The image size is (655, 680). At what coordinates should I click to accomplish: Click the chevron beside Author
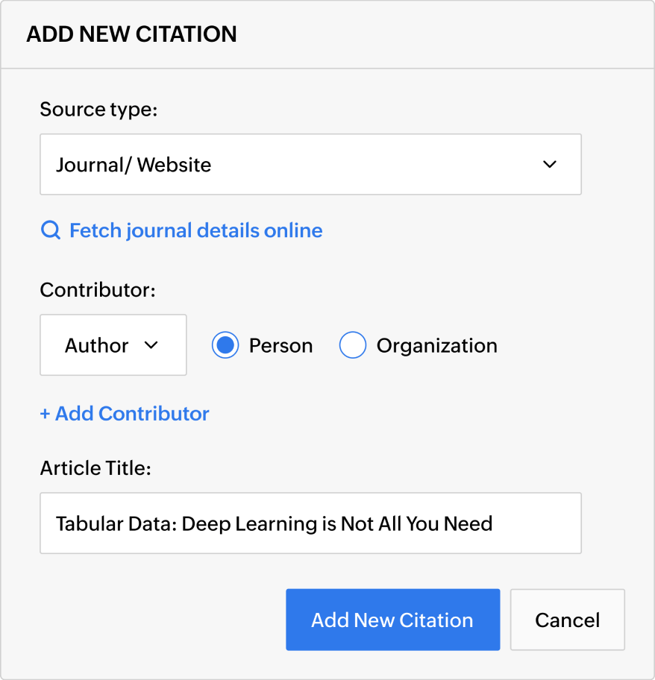151,345
